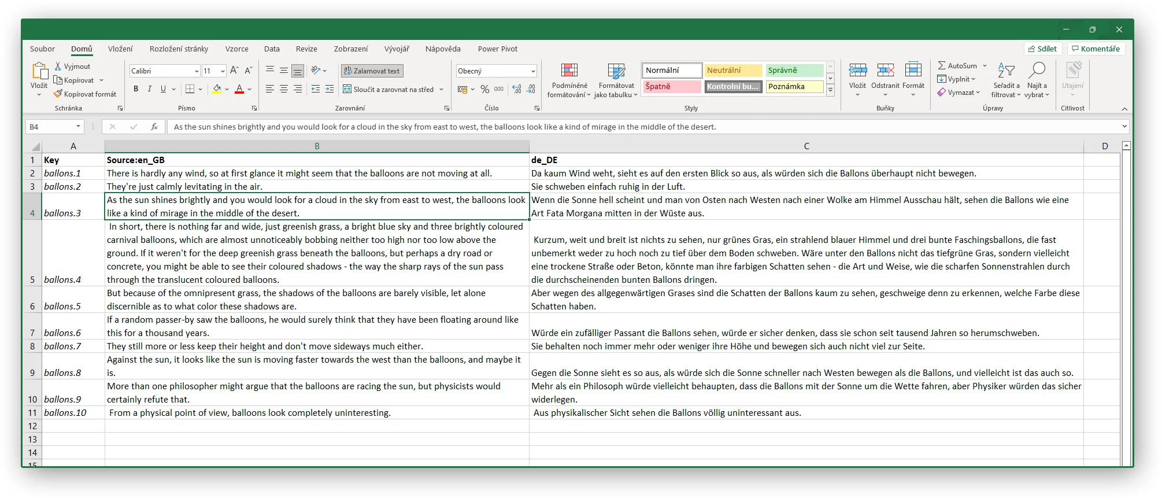
Task: Toggle bold formatting button
Action: (136, 89)
